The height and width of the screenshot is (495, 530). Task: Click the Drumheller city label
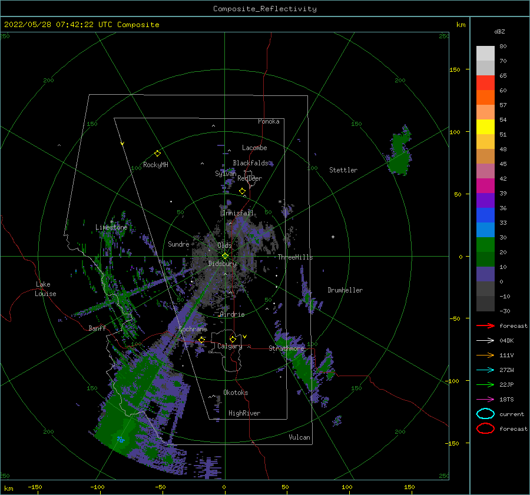pyautogui.click(x=345, y=290)
